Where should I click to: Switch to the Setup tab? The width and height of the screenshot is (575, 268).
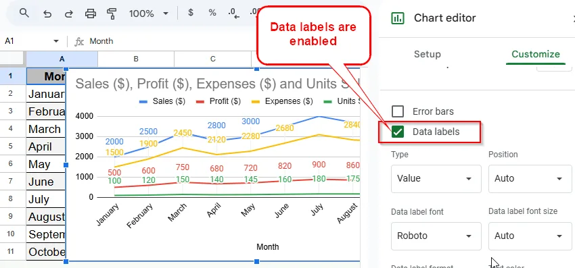click(x=428, y=54)
